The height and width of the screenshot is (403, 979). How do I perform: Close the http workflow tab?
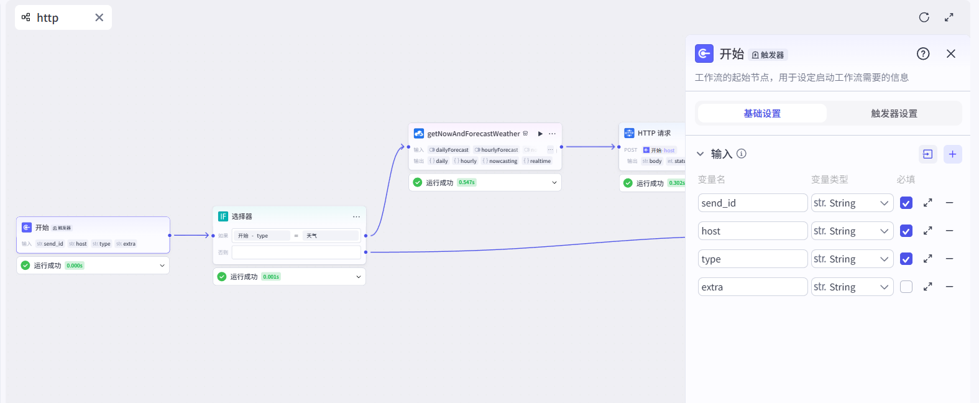[x=99, y=17]
